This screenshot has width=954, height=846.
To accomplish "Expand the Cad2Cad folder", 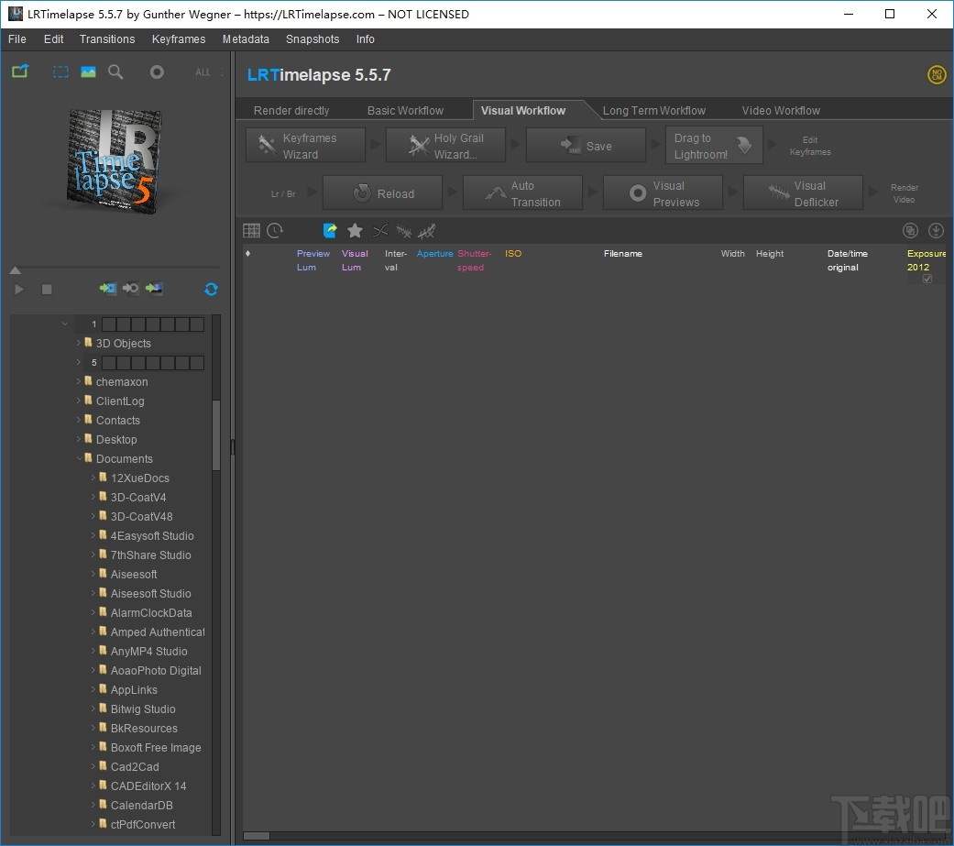I will (x=93, y=766).
